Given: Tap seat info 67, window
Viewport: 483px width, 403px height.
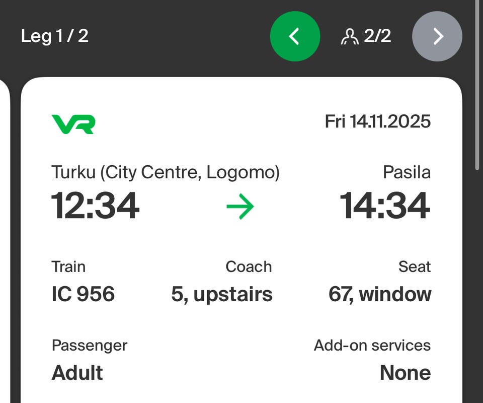Looking at the screenshot, I should (380, 294).
